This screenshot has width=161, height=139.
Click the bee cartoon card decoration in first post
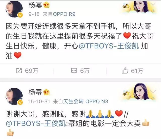[126, 7]
